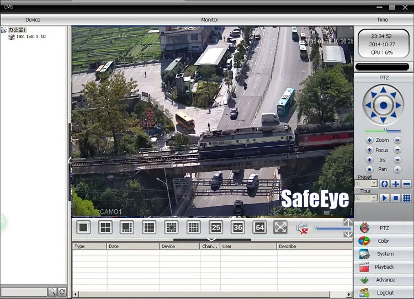This screenshot has width=414, height=299.
Task: Open the Preset number dropdown
Action: click(x=374, y=183)
